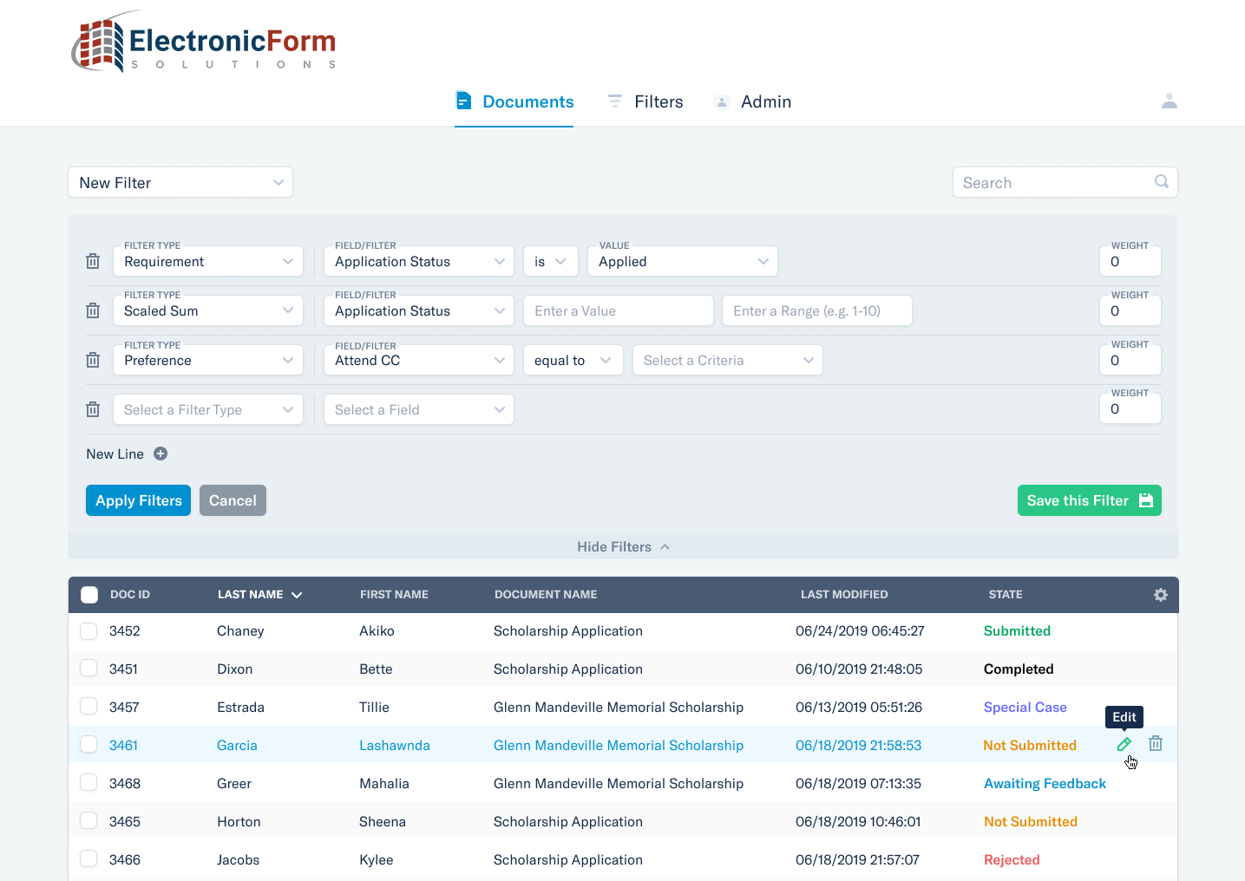Image resolution: width=1245 pixels, height=881 pixels.
Task: Open the Applied value dropdown
Action: coord(682,260)
